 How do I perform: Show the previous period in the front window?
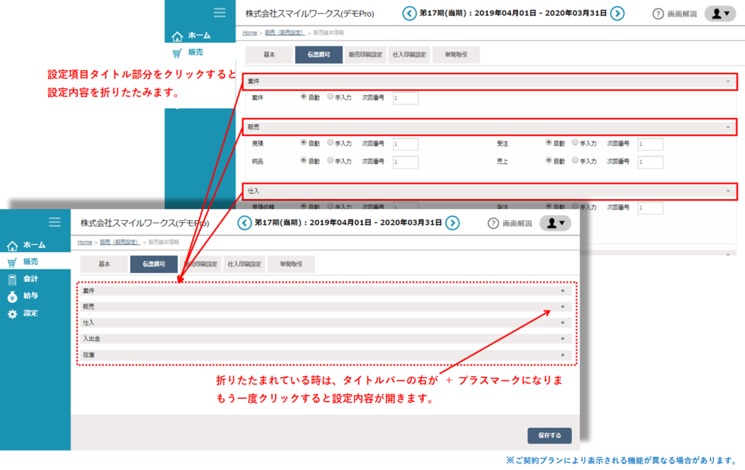tap(244, 223)
